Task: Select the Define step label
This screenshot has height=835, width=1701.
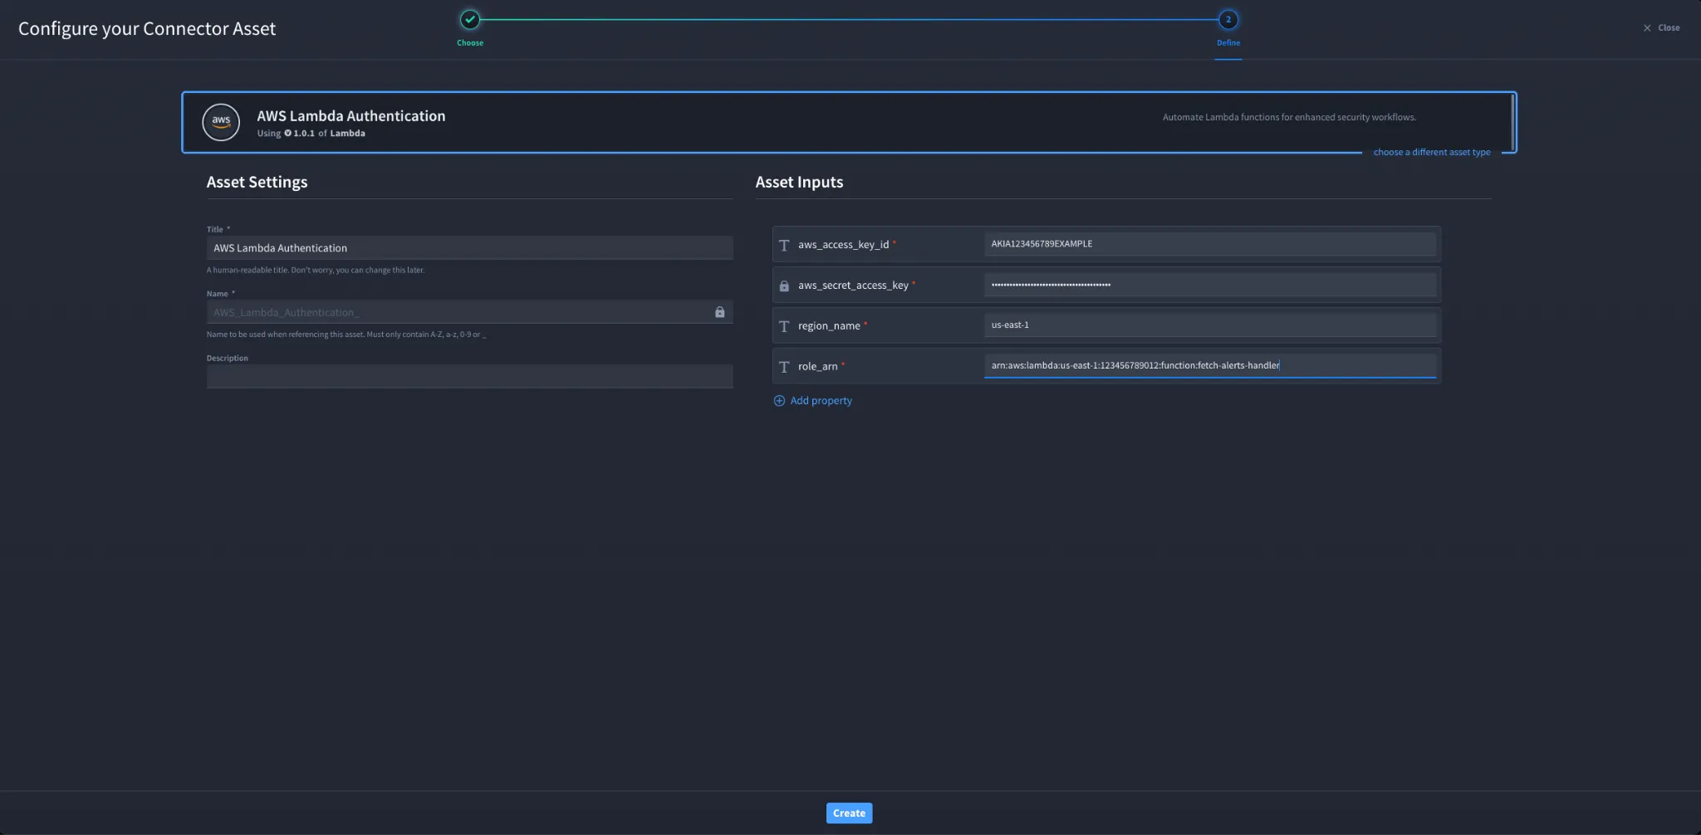Action: point(1228,42)
